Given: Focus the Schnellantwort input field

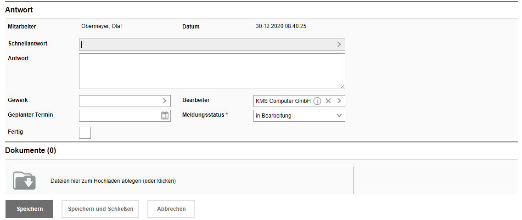Looking at the screenshot, I should (x=207, y=45).
